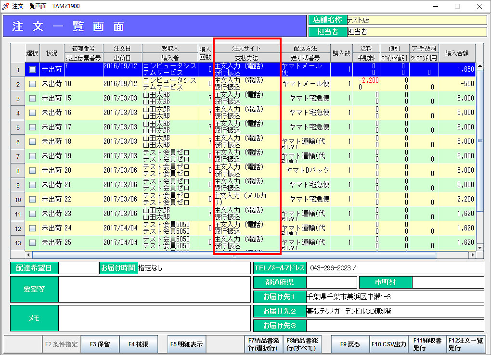Toggle the checkbox for row 13
The image size is (491, 355).
pyautogui.click(x=32, y=243)
